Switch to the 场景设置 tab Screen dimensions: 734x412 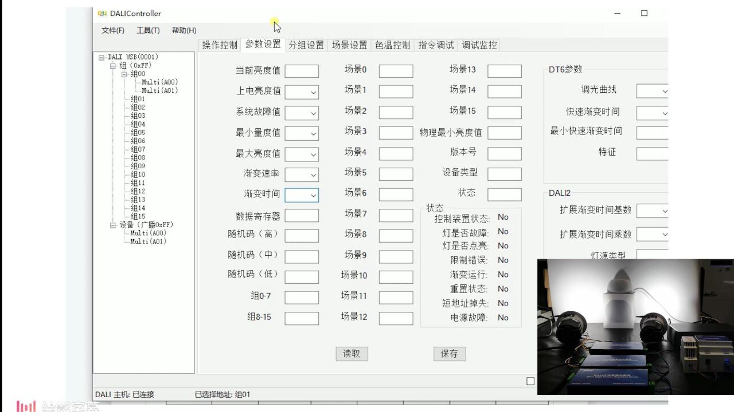[349, 45]
